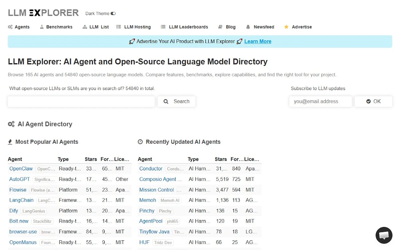Open the Tinyflow Java agent link
The width and height of the screenshot is (400, 250).
pos(154,232)
